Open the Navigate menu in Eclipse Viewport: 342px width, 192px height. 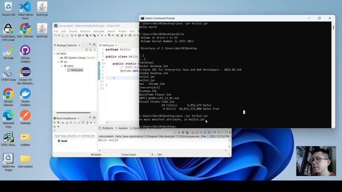(99, 31)
